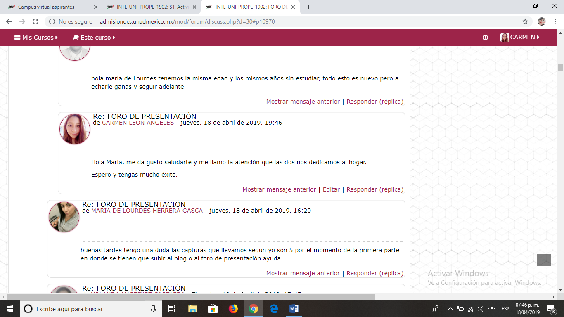Image resolution: width=564 pixels, height=317 pixels.
Task: Open File Explorer from the taskbar
Action: [x=193, y=309]
